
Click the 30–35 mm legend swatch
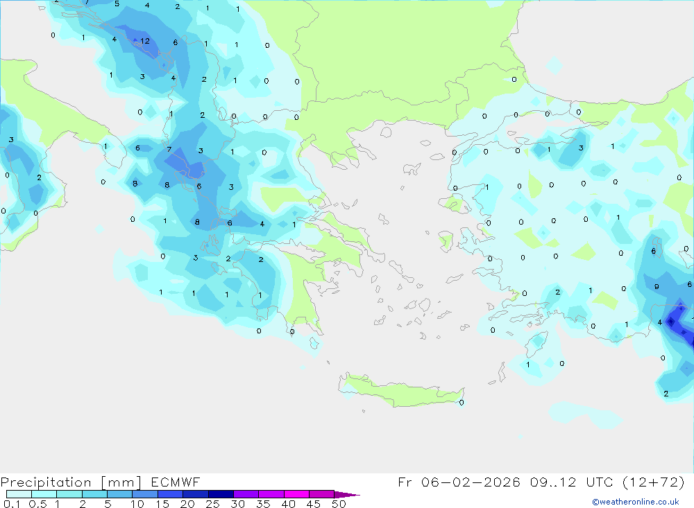(246, 494)
